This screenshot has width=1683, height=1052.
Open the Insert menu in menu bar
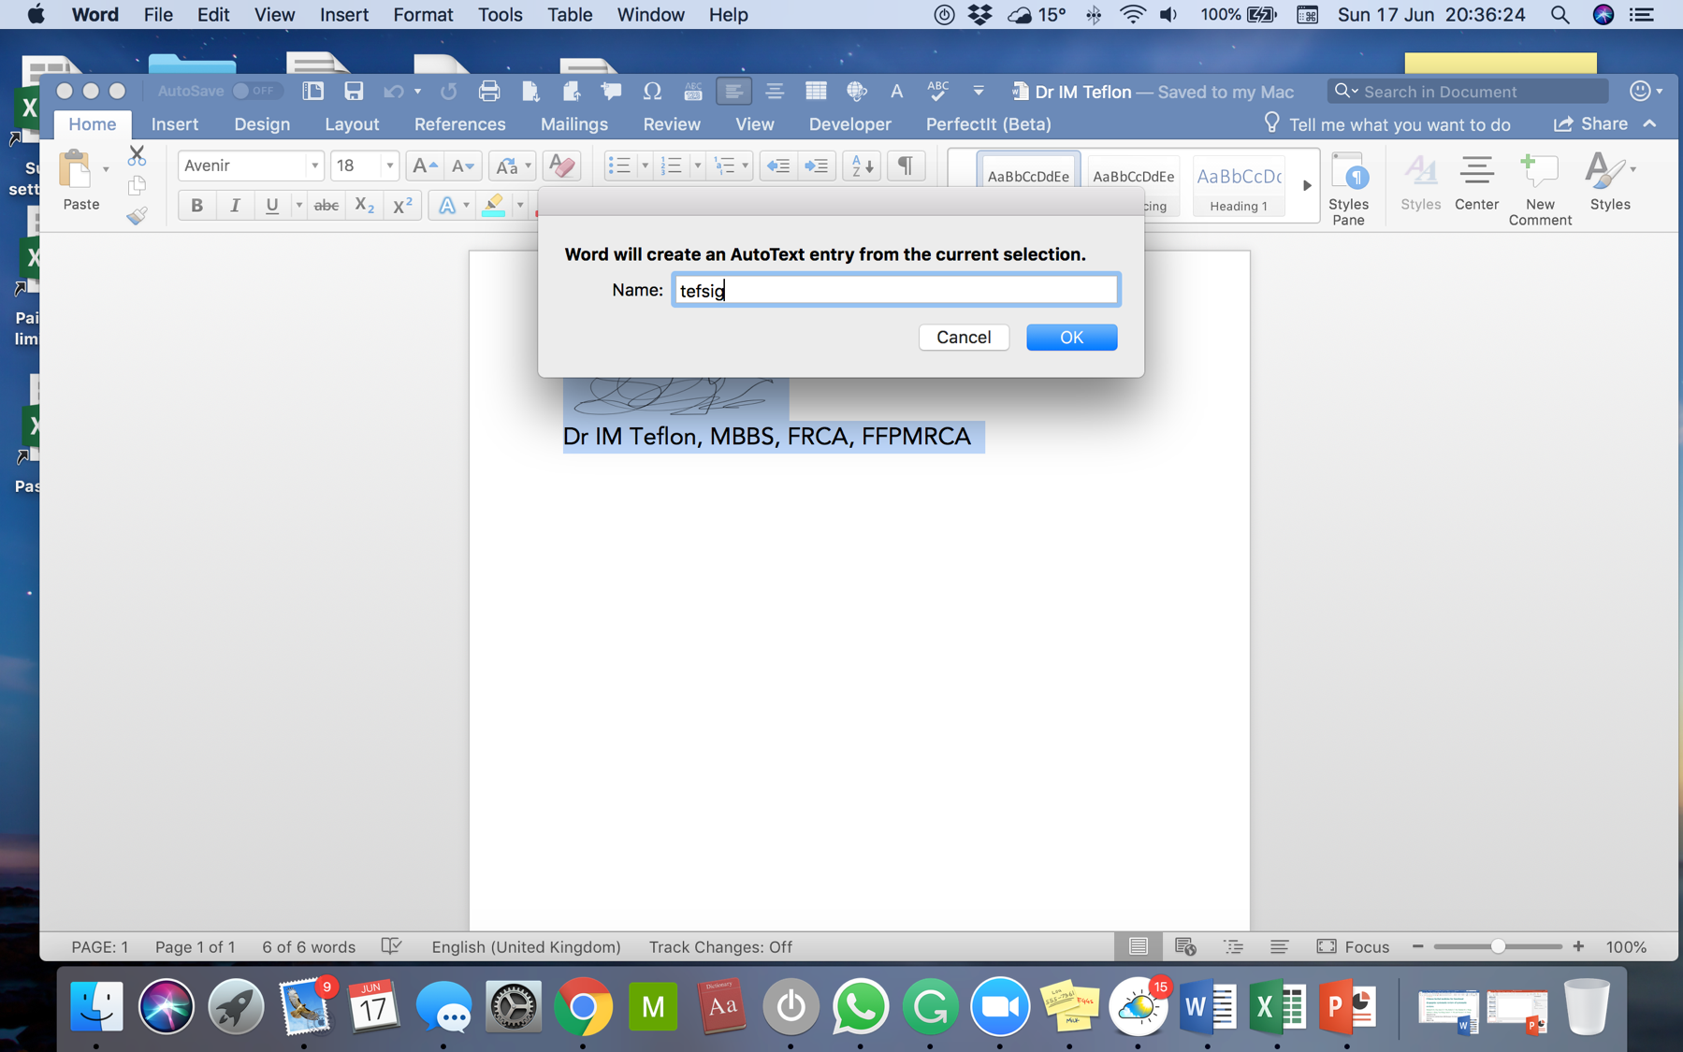343,15
